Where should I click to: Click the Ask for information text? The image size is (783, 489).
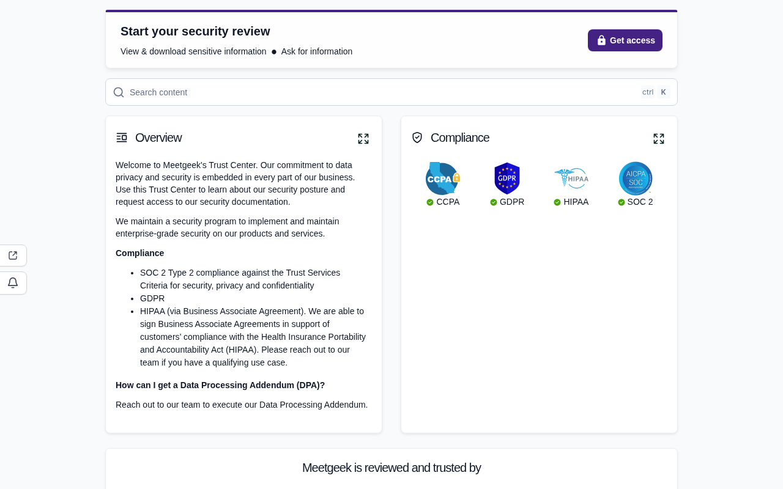(317, 51)
